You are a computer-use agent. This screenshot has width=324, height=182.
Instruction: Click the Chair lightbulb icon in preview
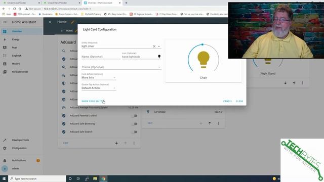tap(204, 60)
